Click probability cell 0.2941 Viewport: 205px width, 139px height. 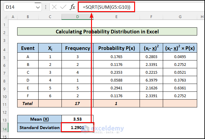[x=116, y=88]
